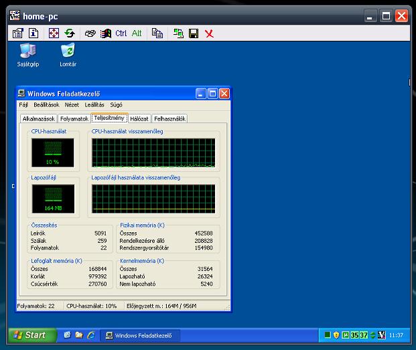
Task: Click the Nem lapozható label
Action: [x=137, y=284]
